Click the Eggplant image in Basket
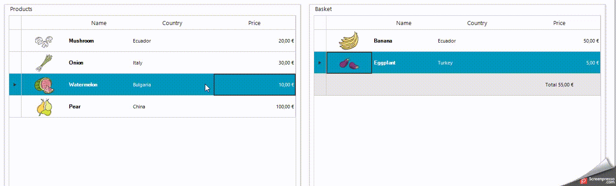The width and height of the screenshot is (616, 186). [x=349, y=63]
